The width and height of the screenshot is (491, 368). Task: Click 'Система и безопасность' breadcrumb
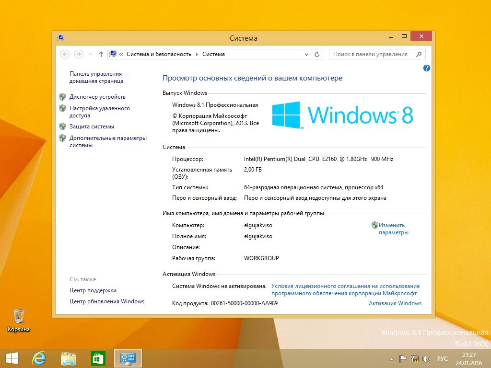click(x=159, y=54)
